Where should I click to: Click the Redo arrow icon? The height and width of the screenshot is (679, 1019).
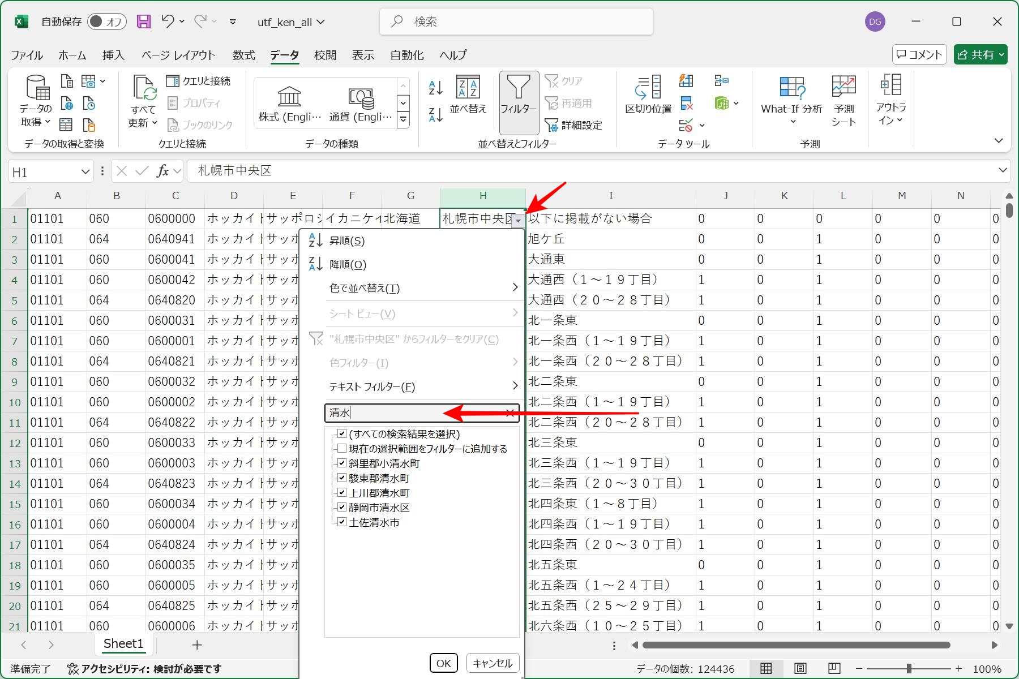200,22
